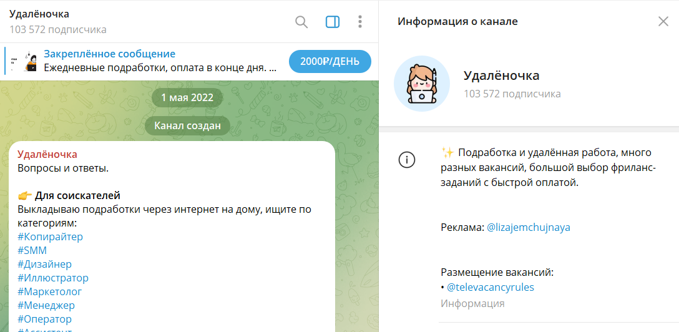Select the #Копирайтер hashtag

point(50,237)
